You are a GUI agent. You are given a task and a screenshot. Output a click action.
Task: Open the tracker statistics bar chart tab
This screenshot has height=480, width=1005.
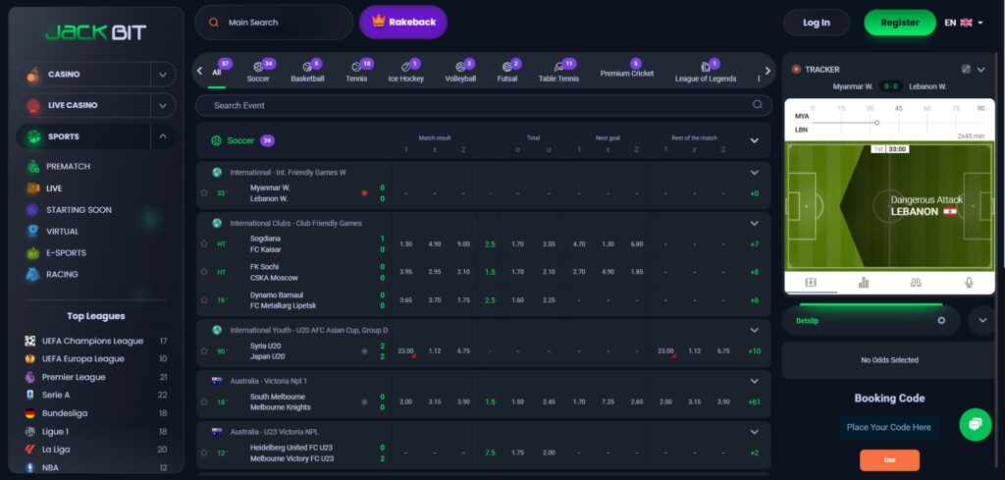click(864, 283)
